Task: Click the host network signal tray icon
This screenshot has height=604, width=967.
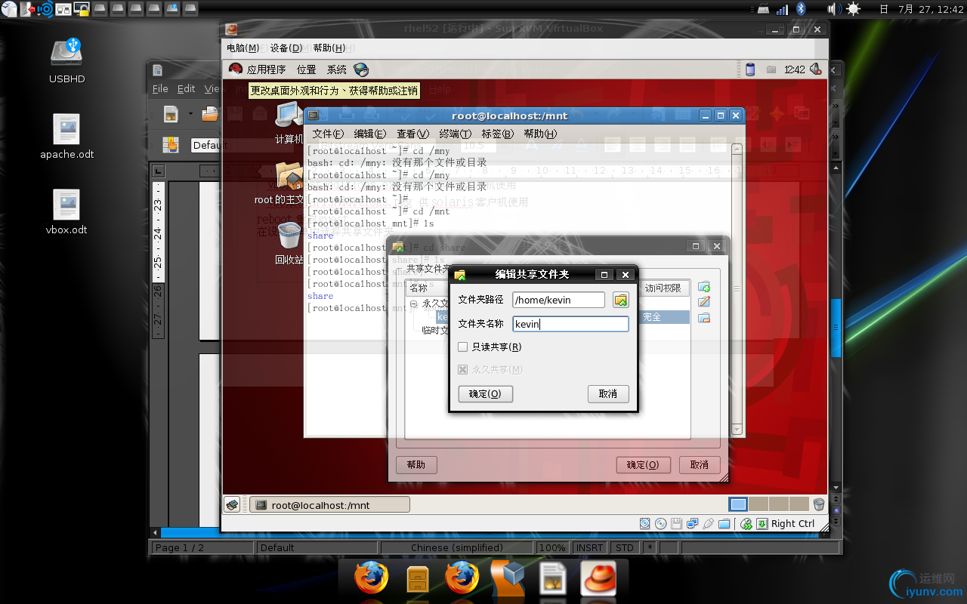Action: (782, 9)
